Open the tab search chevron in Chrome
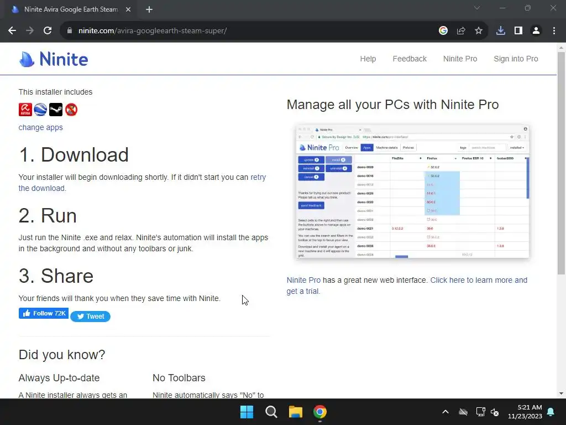The image size is (566, 425). point(477,8)
